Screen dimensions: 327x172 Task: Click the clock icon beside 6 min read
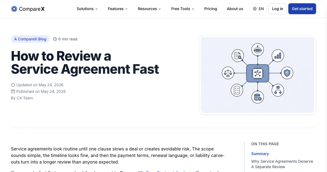click(55, 39)
